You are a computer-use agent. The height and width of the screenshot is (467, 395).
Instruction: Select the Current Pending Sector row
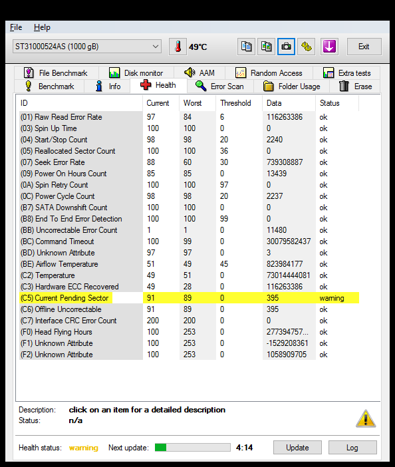[x=189, y=298]
